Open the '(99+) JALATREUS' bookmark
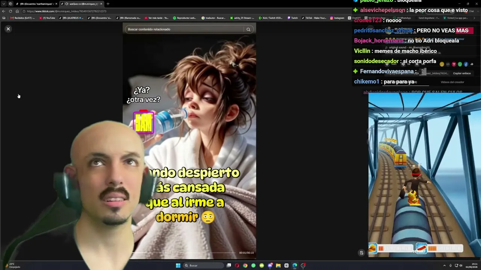The height and width of the screenshot is (270, 481). coord(71,18)
